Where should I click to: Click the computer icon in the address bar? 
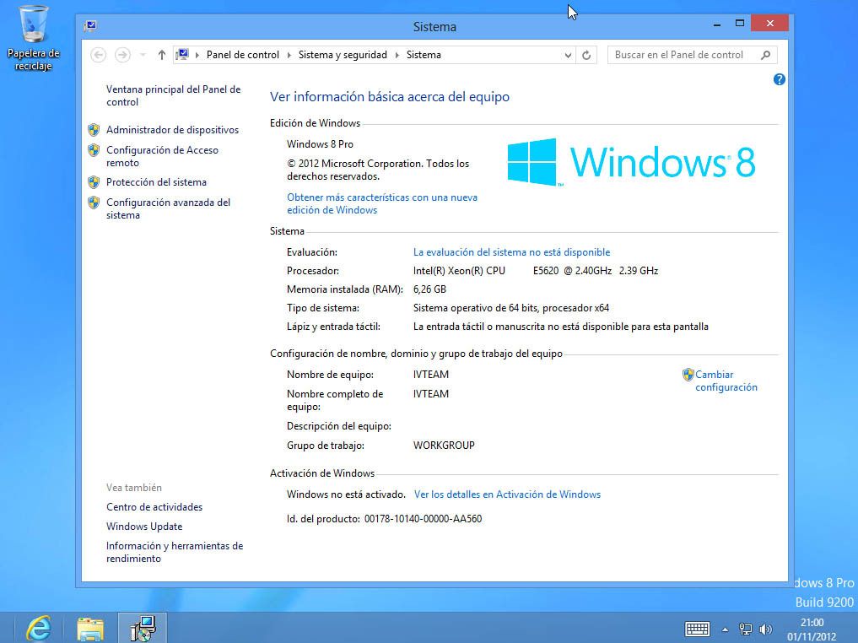coord(182,54)
